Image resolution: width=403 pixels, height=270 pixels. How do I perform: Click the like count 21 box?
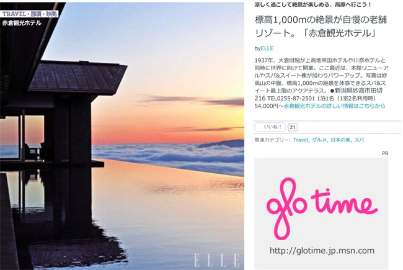[x=293, y=127]
